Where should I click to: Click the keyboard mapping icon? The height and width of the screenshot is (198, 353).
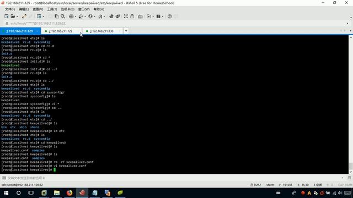coord(140,16)
